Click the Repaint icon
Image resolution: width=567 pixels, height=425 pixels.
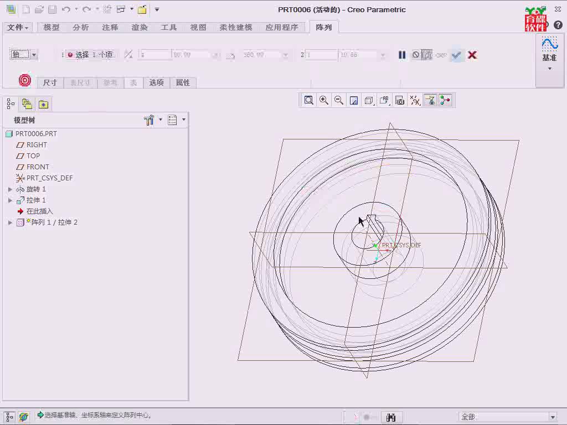[x=354, y=100]
